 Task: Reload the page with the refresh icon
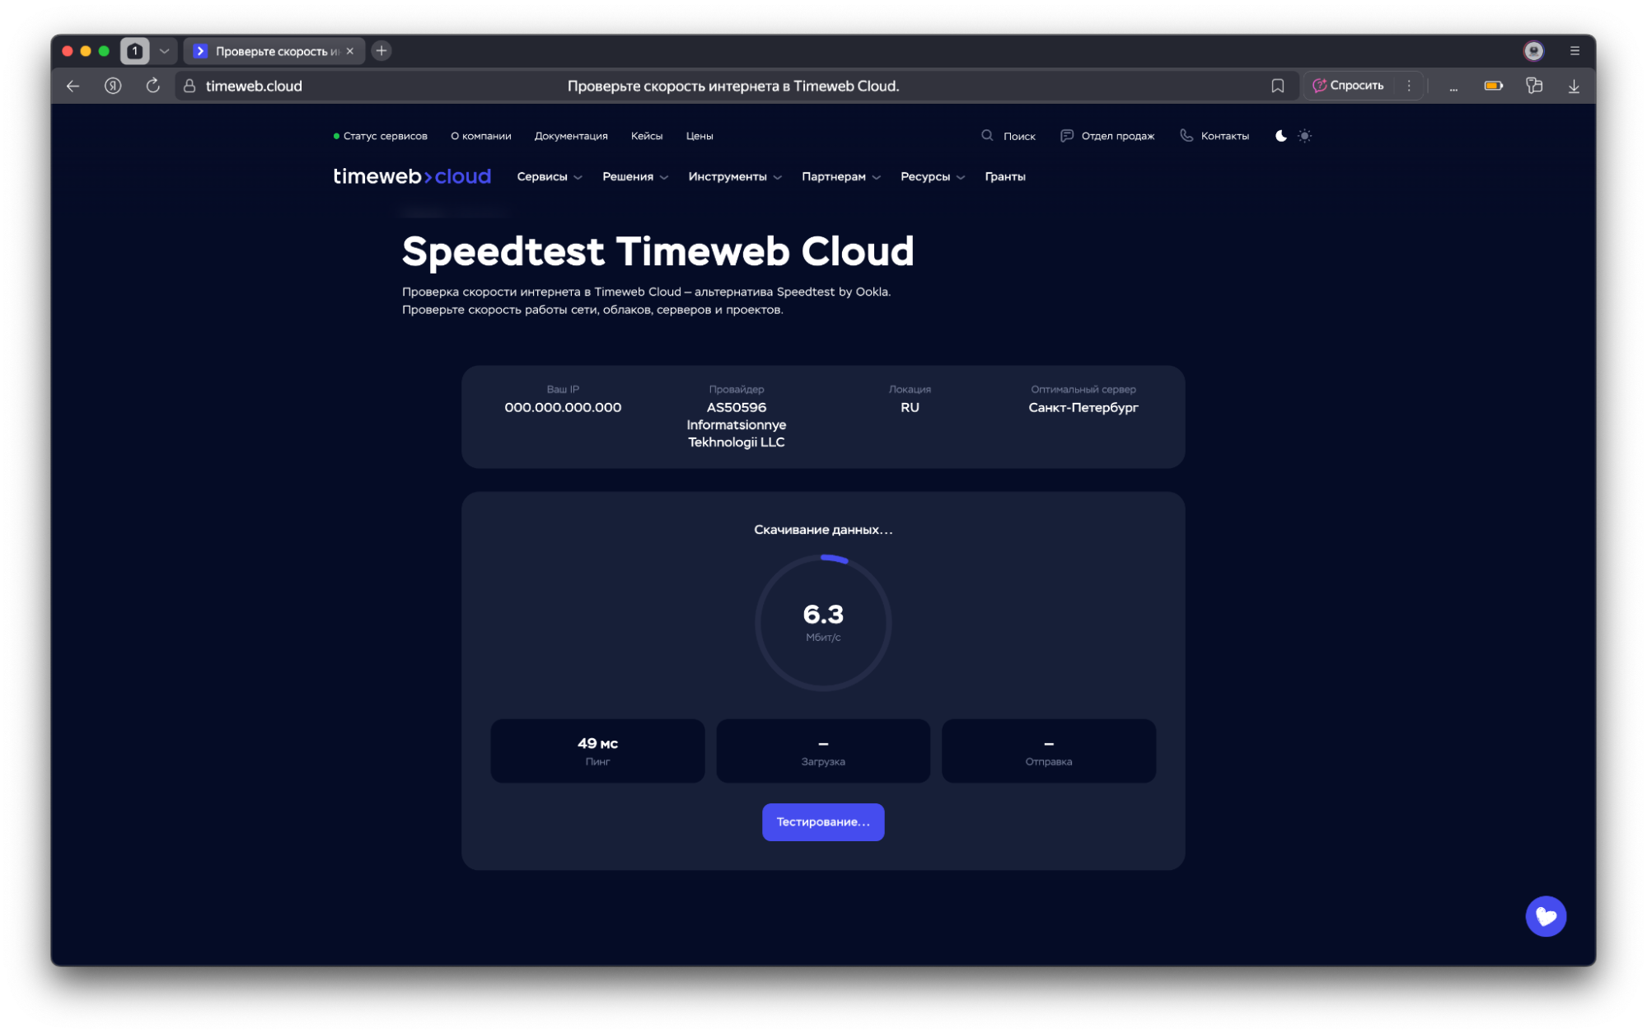(153, 86)
